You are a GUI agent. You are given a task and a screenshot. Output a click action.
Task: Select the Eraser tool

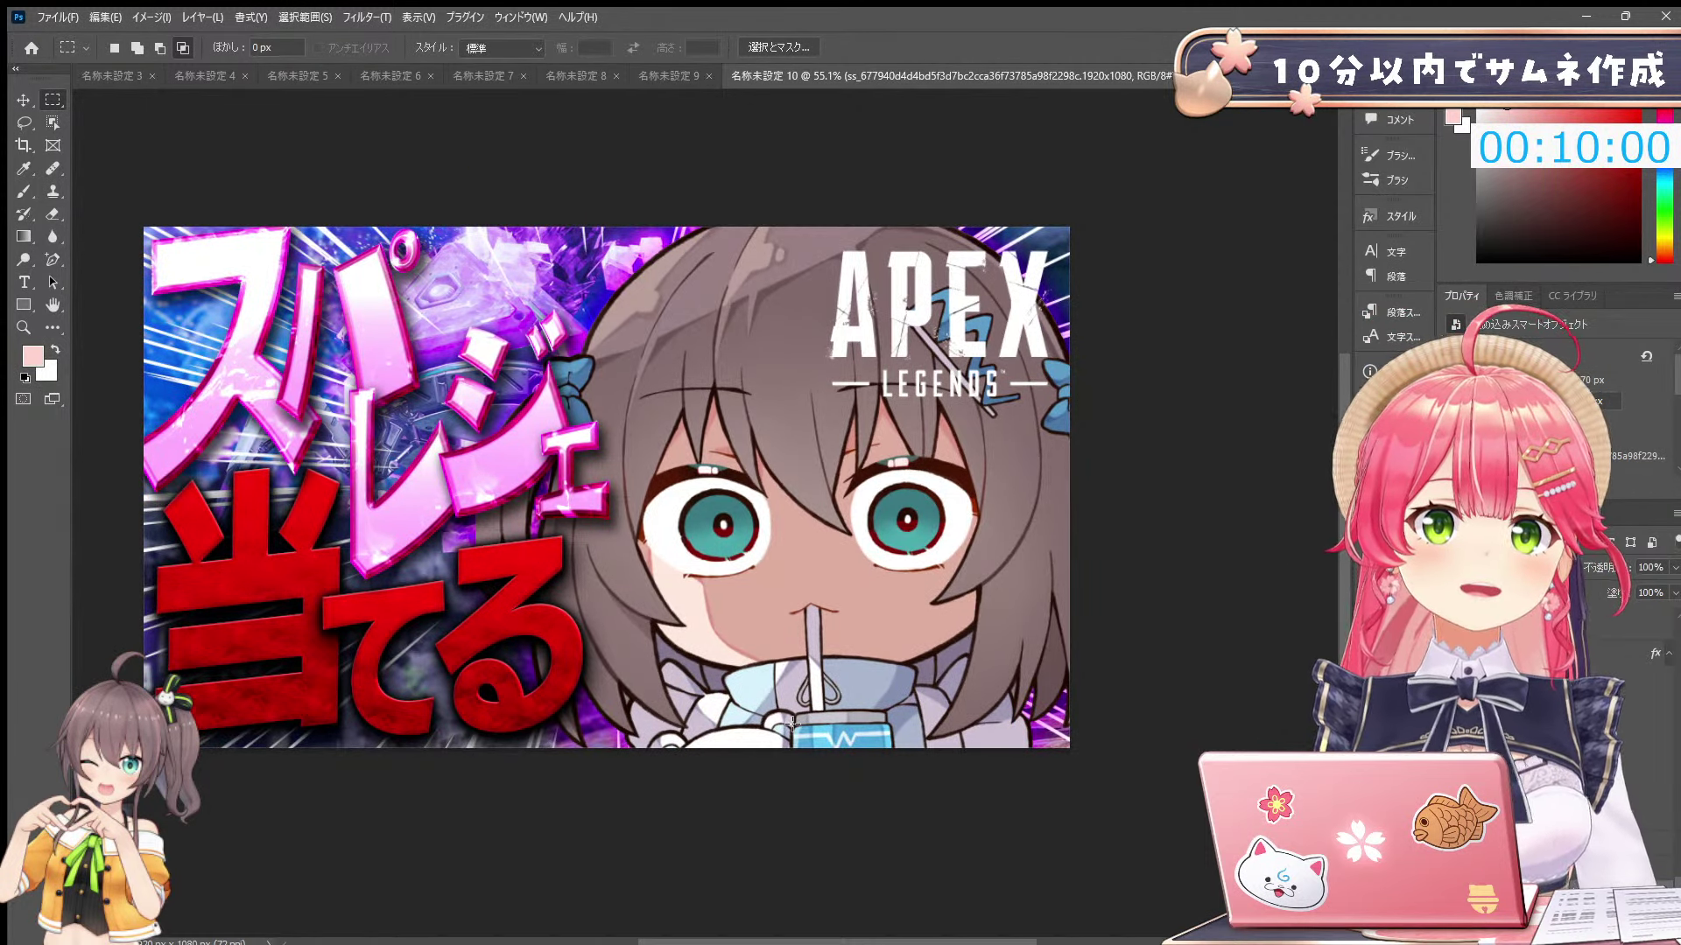[x=53, y=213]
